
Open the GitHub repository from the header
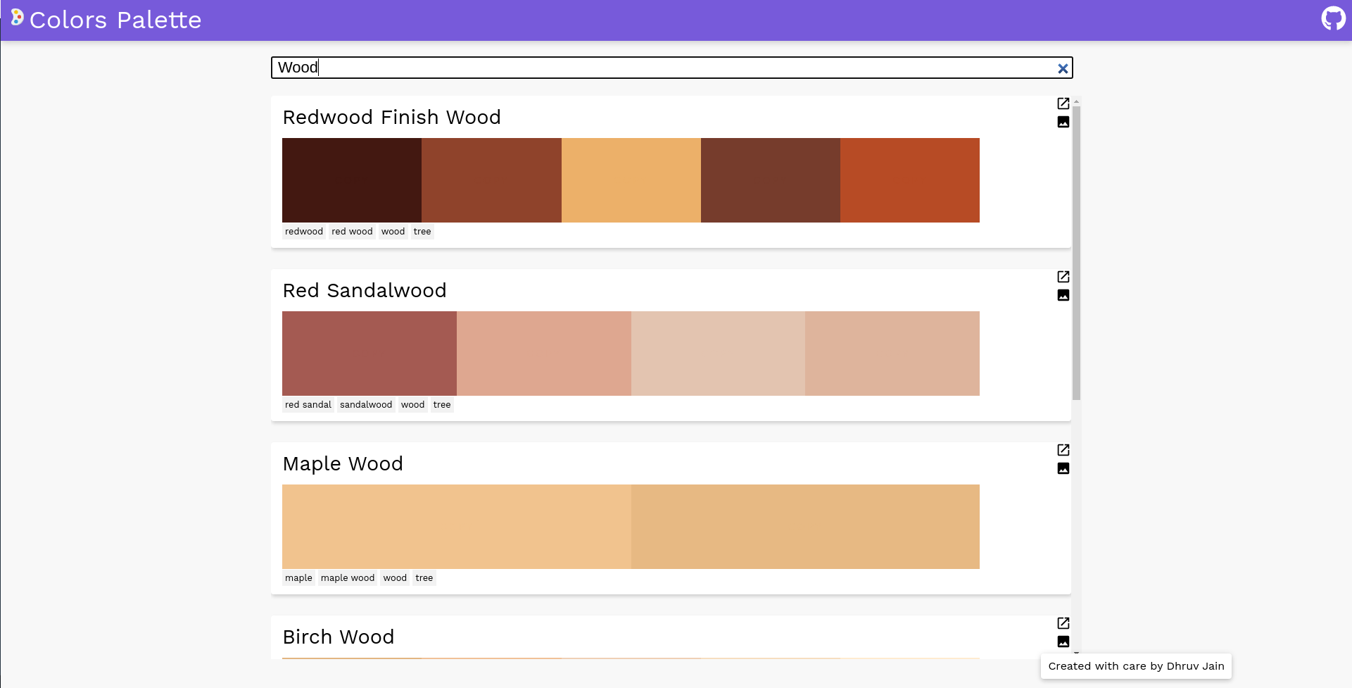(1334, 18)
